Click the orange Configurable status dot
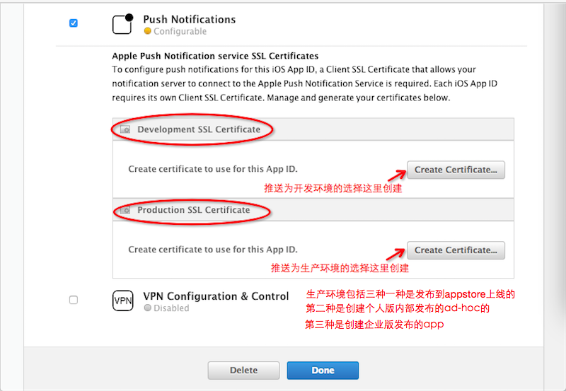This screenshot has width=566, height=391. click(x=147, y=32)
